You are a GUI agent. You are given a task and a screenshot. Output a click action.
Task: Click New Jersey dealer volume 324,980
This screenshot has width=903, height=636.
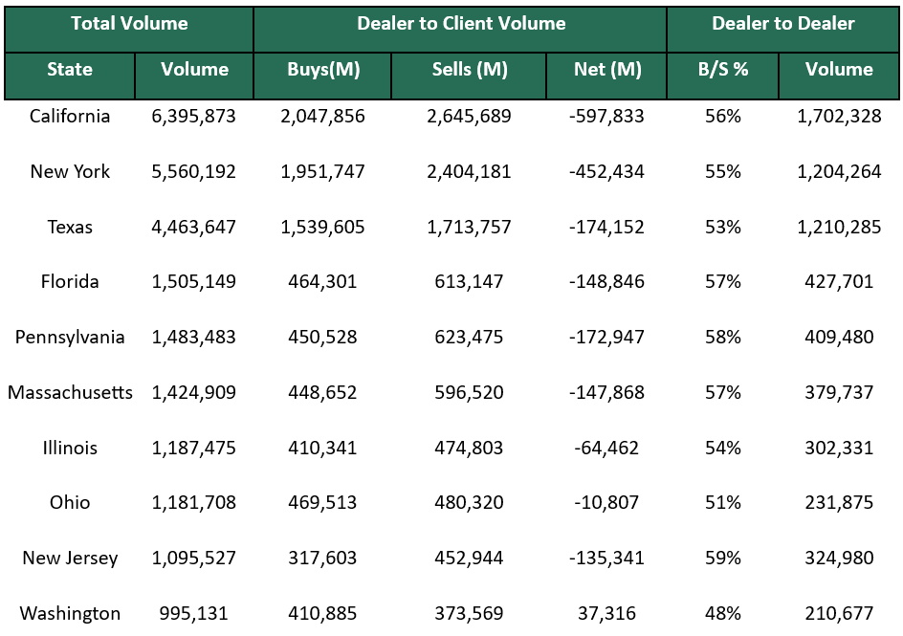tap(839, 559)
